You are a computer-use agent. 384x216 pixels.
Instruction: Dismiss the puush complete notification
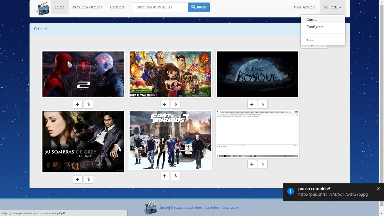tap(378, 189)
